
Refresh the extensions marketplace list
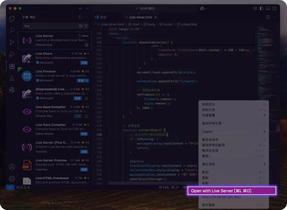80,17
